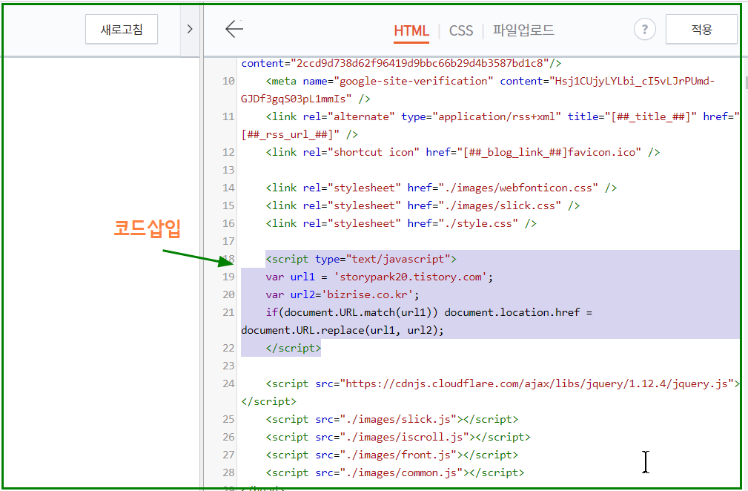The width and height of the screenshot is (748, 491).
Task: Click the 새로고침 refresh button
Action: tap(122, 30)
